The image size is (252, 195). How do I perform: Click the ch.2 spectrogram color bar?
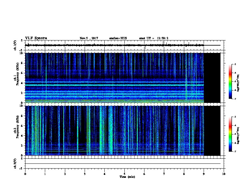[x=230, y=134]
